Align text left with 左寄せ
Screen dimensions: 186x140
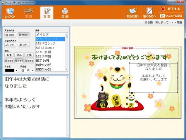(9, 61)
